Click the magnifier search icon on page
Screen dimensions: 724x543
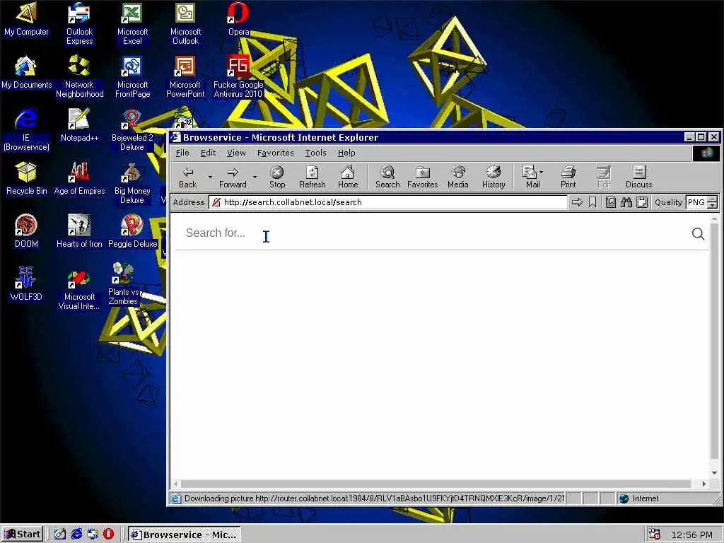pos(698,233)
